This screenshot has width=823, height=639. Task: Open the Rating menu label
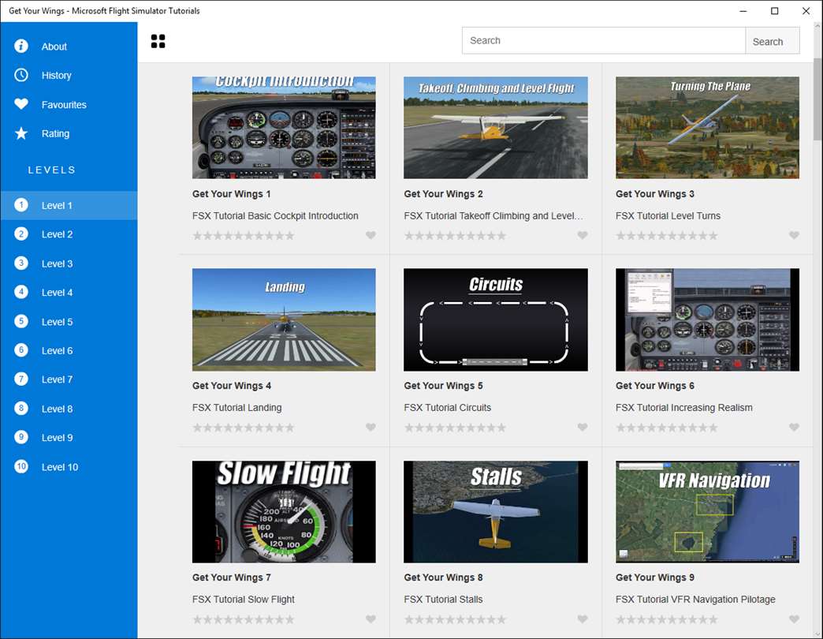pyautogui.click(x=55, y=134)
